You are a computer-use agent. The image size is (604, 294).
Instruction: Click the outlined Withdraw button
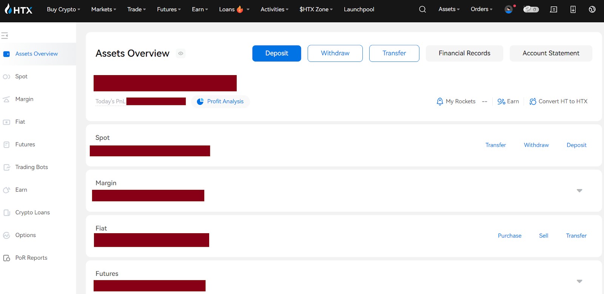coord(335,53)
